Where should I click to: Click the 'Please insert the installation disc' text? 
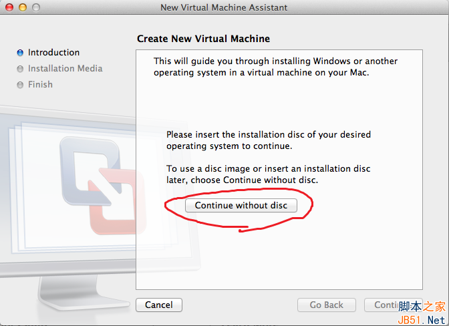pyautogui.click(x=268, y=140)
